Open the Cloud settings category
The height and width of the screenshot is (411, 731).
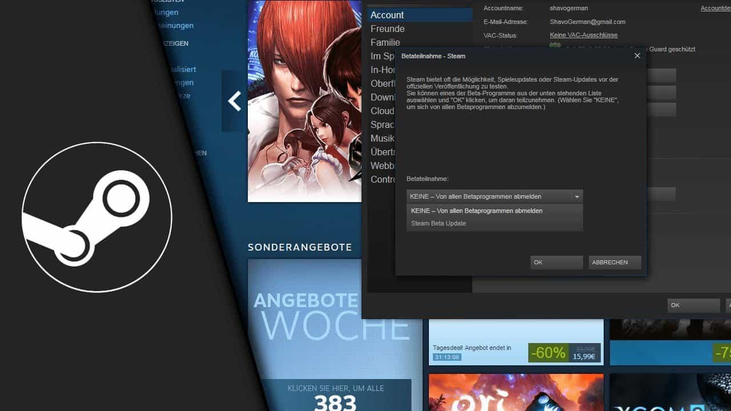click(381, 111)
